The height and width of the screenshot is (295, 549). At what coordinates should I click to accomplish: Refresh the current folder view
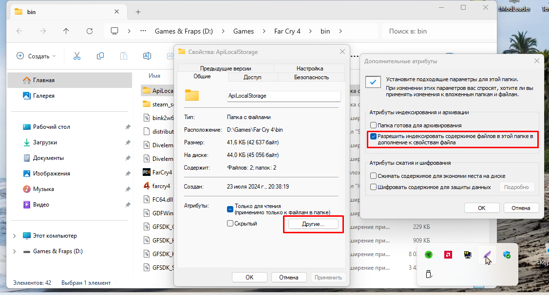(90, 31)
